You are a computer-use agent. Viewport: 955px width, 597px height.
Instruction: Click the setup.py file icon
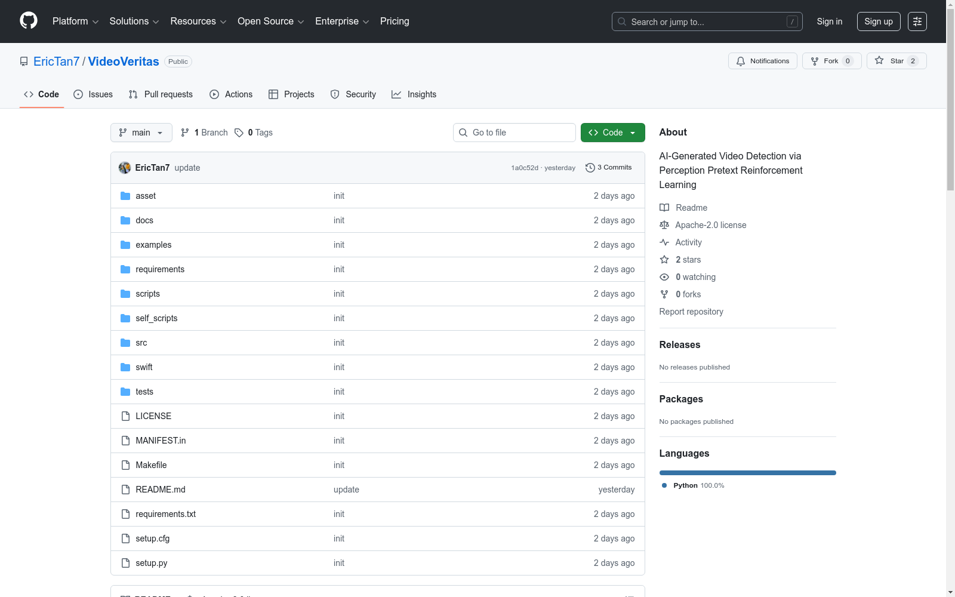[125, 563]
